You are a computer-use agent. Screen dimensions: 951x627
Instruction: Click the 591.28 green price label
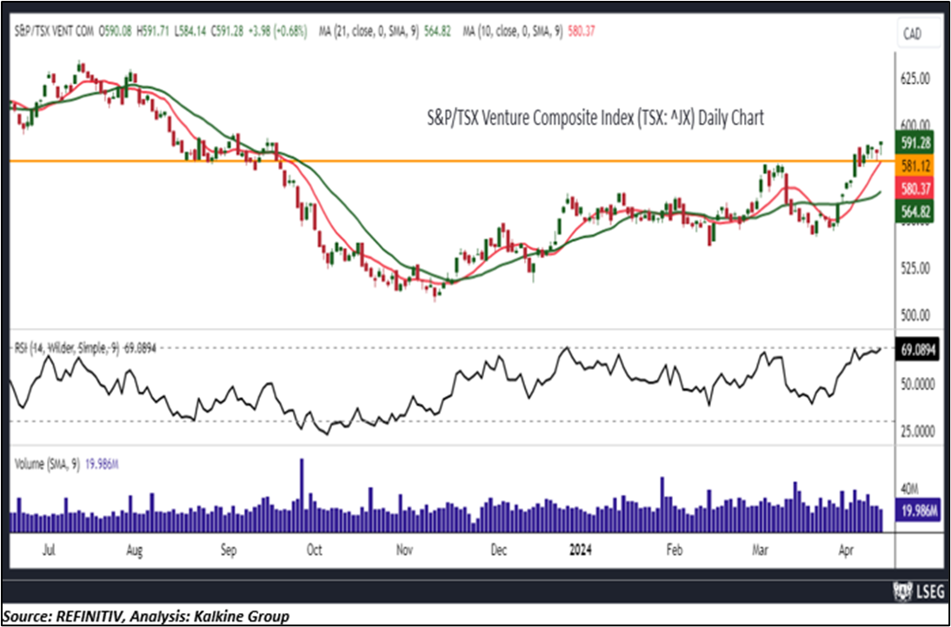[916, 142]
